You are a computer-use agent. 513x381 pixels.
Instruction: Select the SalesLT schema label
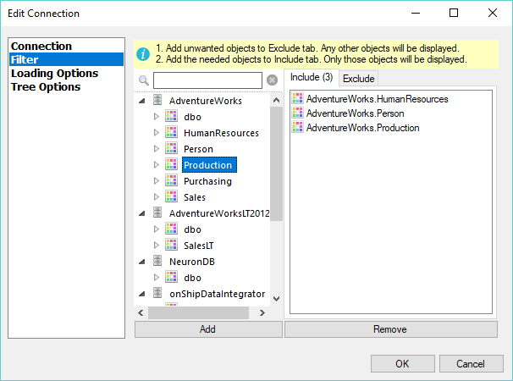point(199,246)
